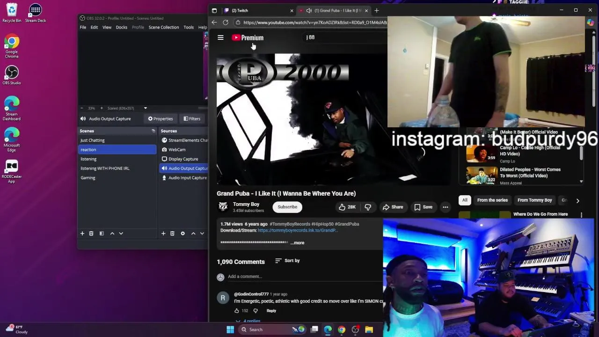Share the Grand Puba video
The height and width of the screenshot is (337, 599).
pos(393,207)
